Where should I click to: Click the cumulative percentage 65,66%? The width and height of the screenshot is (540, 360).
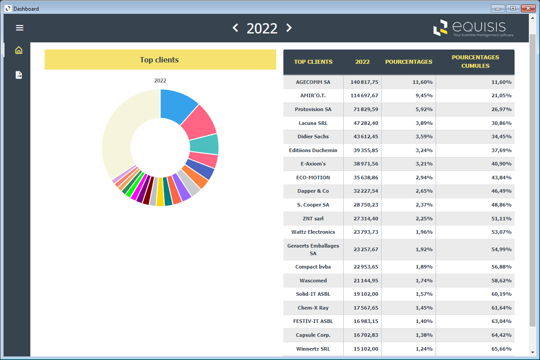[x=502, y=349]
